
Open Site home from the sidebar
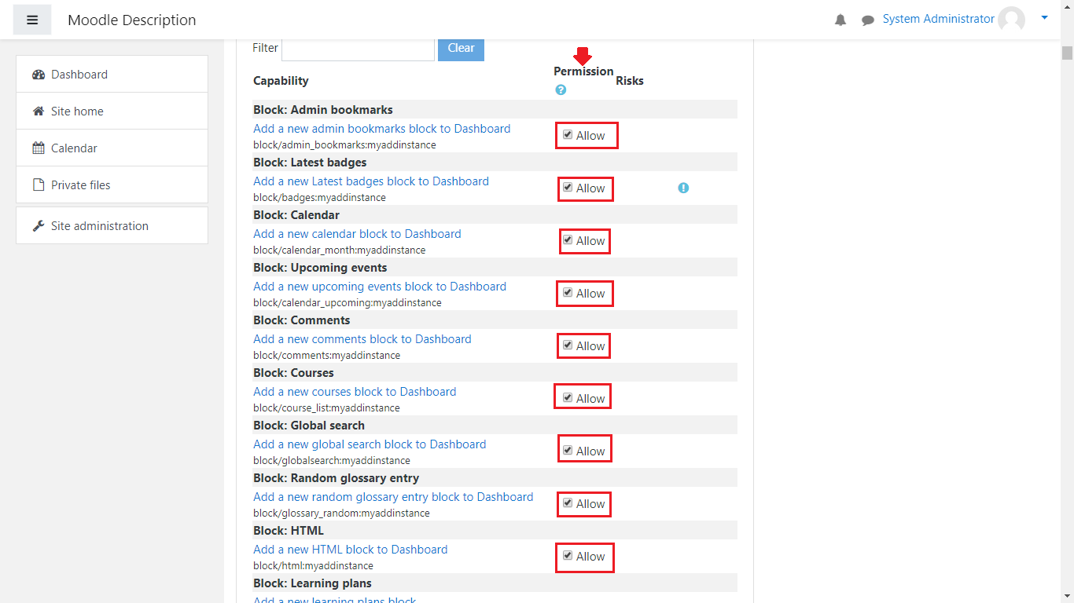coord(77,111)
